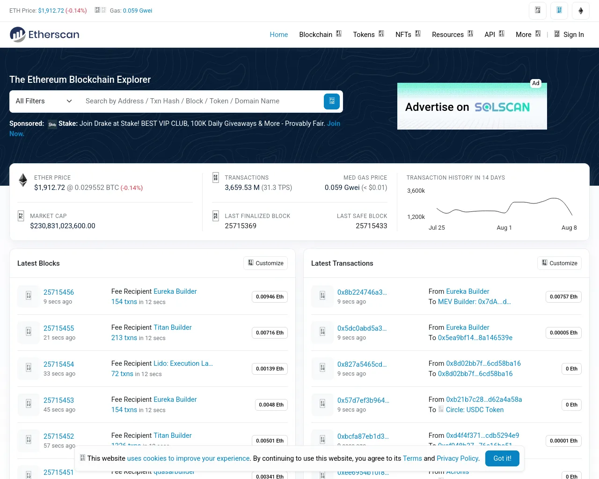The image size is (599, 479).
Task: Click the block icon for 25715456
Action: (x=29, y=296)
